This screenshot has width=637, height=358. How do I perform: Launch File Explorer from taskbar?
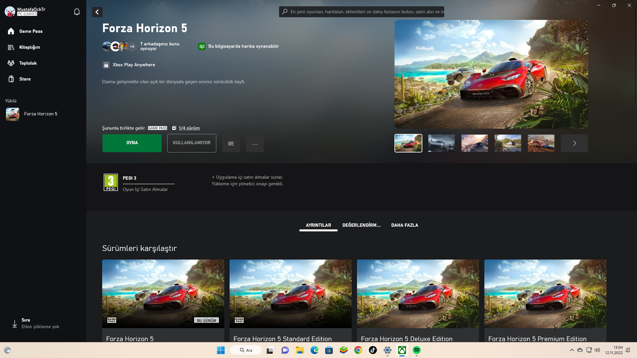(x=300, y=350)
